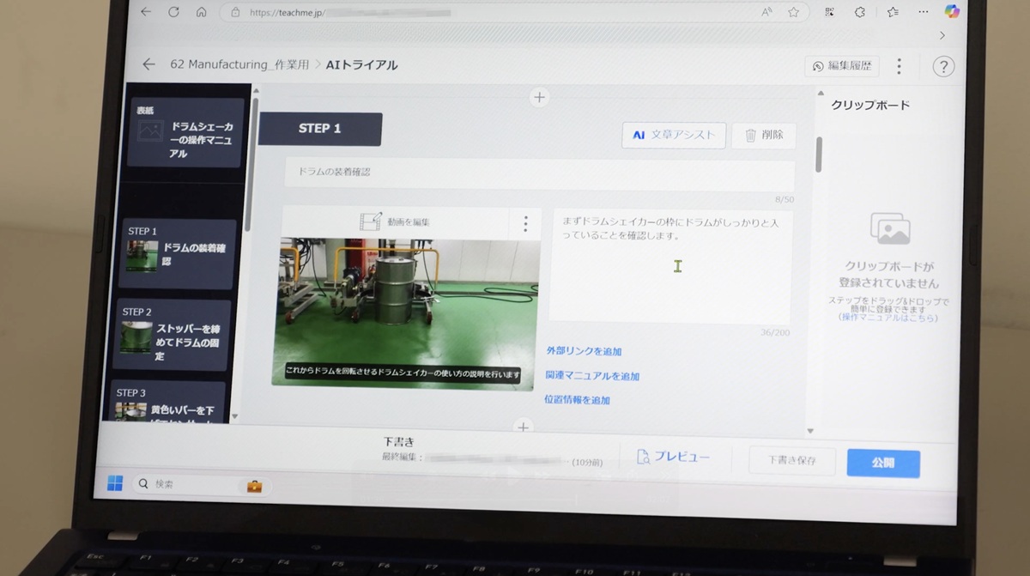Viewport: 1030px width, 576px height.
Task: Click the browser refresh icon
Action: point(173,12)
